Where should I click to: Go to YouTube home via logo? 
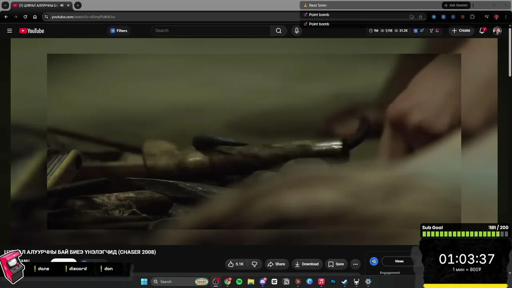pyautogui.click(x=32, y=31)
